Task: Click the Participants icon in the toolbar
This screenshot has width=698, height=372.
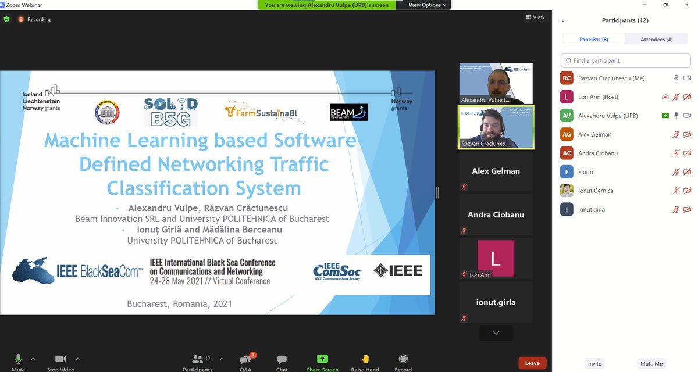Action: 198,359
